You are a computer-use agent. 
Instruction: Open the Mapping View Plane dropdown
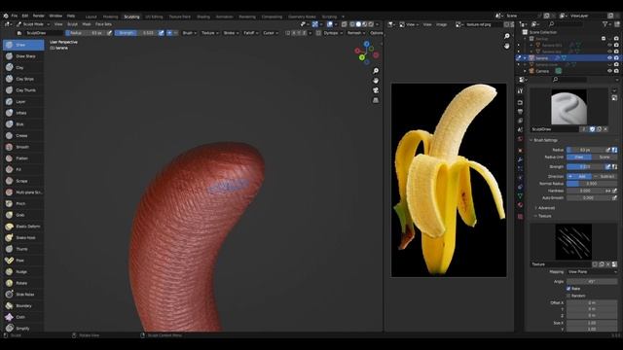coord(592,272)
